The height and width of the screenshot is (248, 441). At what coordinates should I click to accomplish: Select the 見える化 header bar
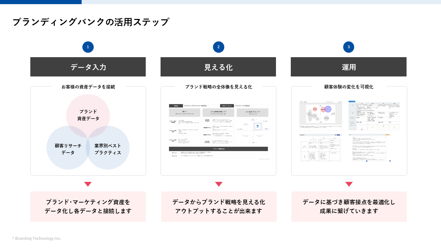218,67
